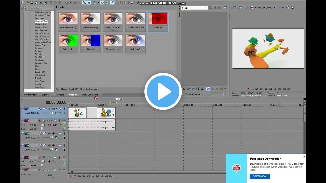The height and width of the screenshot is (183, 326).
Task: Click the OPEN NOW button in the ad
Action: (x=260, y=176)
